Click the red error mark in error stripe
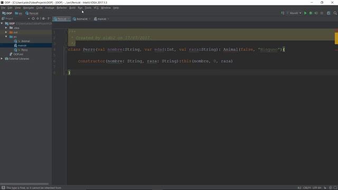 click(x=336, y=50)
